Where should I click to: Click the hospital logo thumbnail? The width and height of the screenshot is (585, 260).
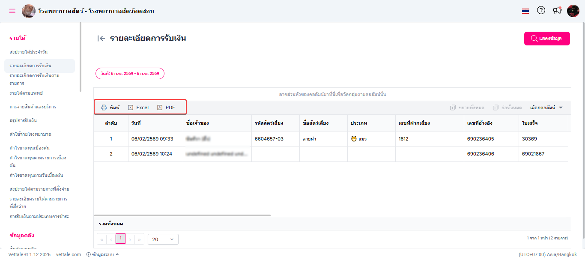[x=29, y=11]
